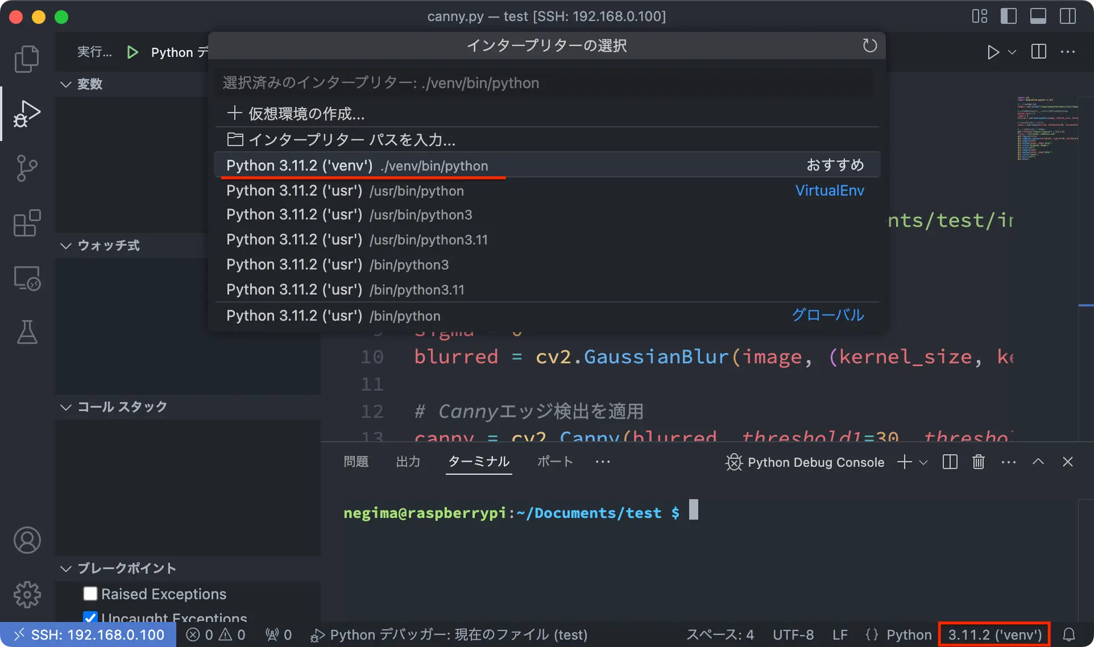The height and width of the screenshot is (647, 1094).
Task: Enable the Raised Exceptions checkbox
Action: tap(89, 594)
